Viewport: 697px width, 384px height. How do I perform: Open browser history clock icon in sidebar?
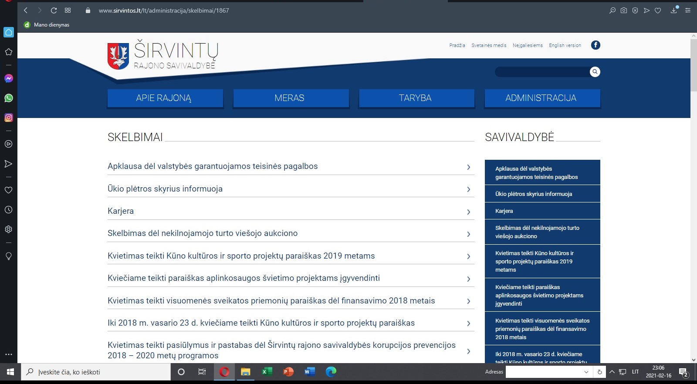pos(8,210)
